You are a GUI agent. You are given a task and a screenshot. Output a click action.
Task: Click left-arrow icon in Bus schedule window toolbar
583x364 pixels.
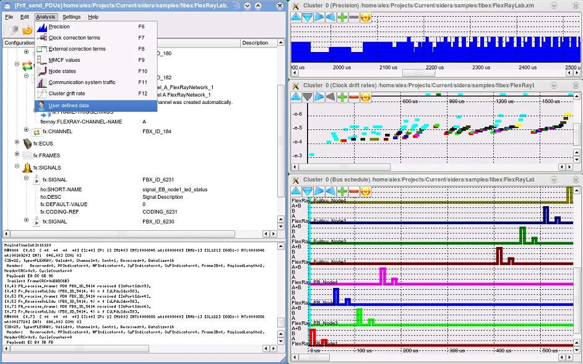tap(330, 191)
